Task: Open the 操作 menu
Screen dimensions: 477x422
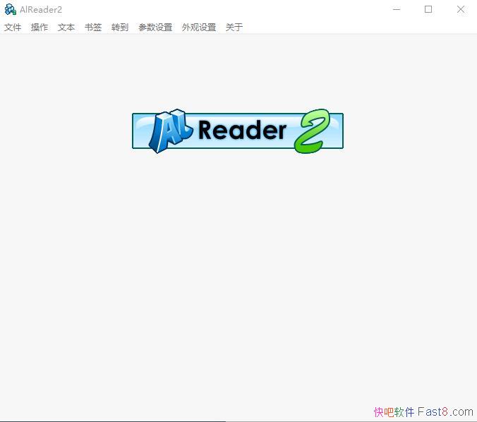Action: click(40, 28)
